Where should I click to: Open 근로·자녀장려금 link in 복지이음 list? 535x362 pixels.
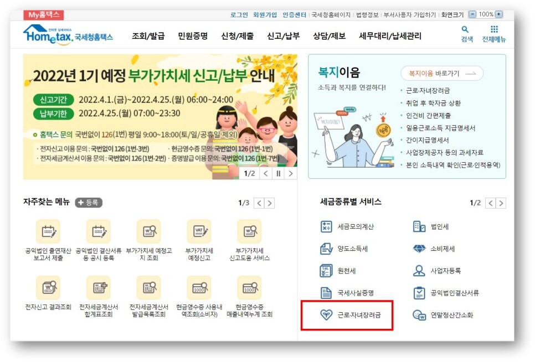(428, 91)
